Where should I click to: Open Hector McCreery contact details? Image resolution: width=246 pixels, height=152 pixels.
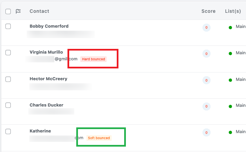pos(48,79)
